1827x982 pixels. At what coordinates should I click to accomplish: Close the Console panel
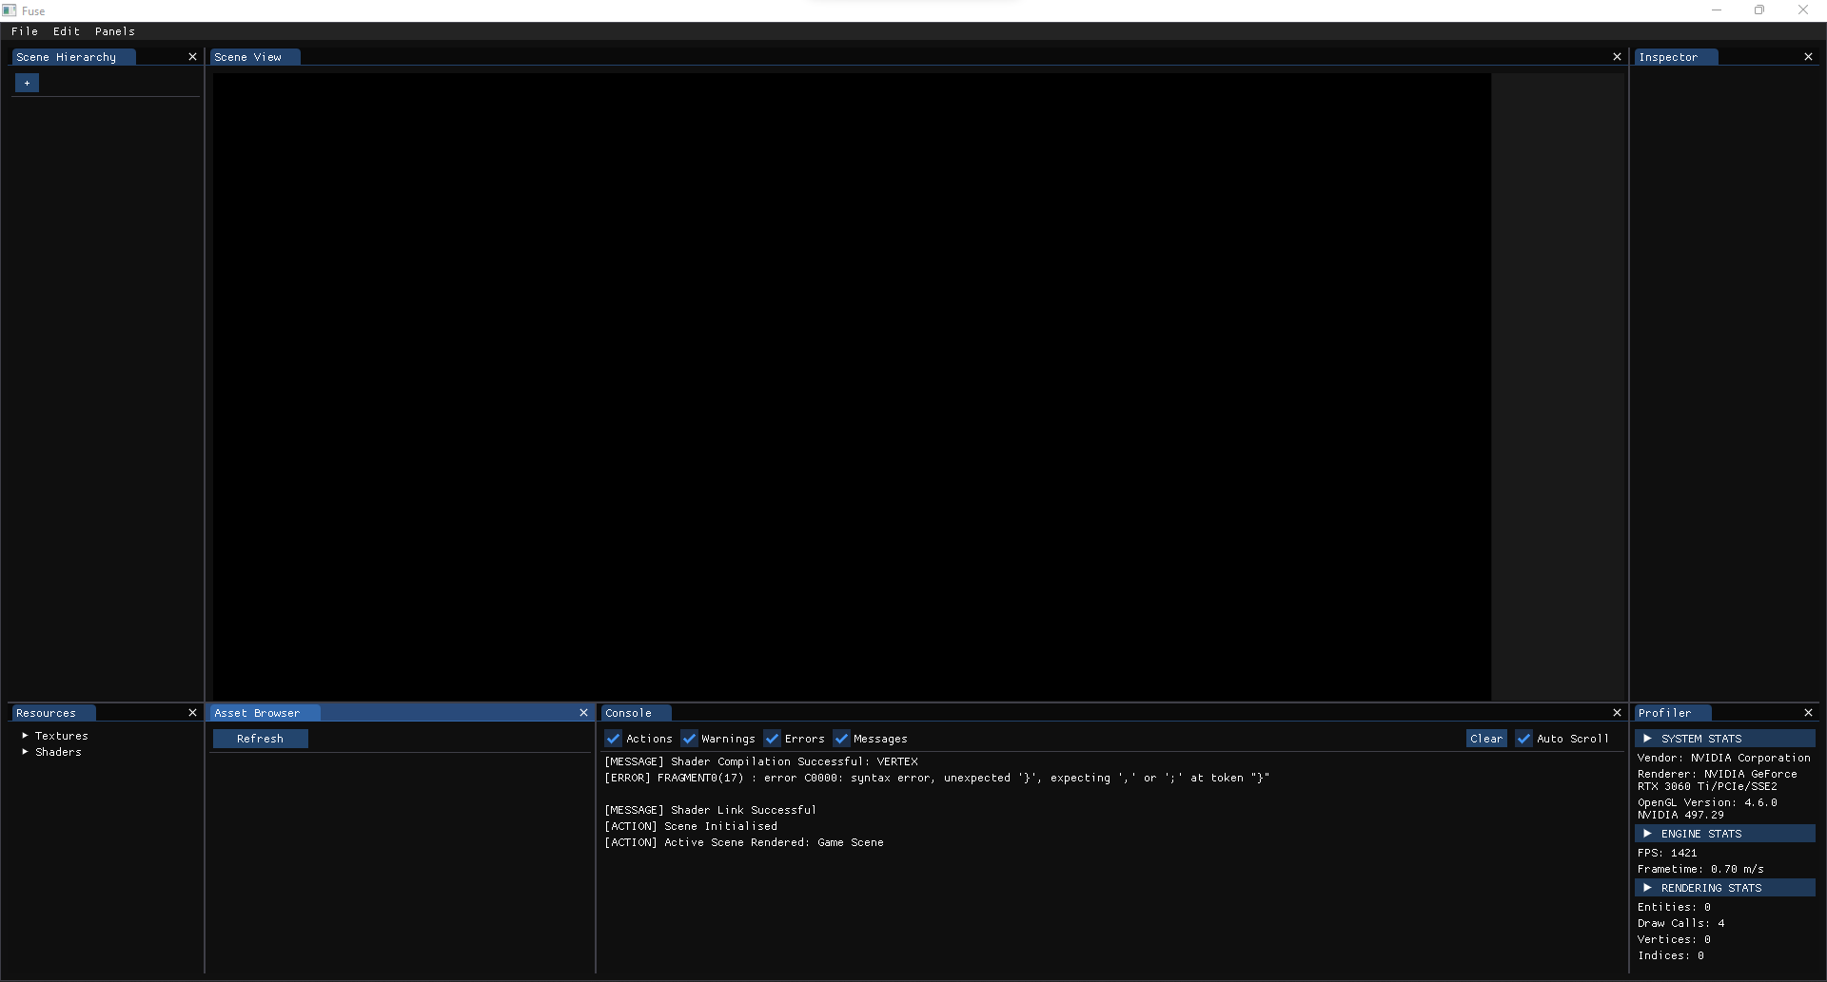(x=1617, y=713)
